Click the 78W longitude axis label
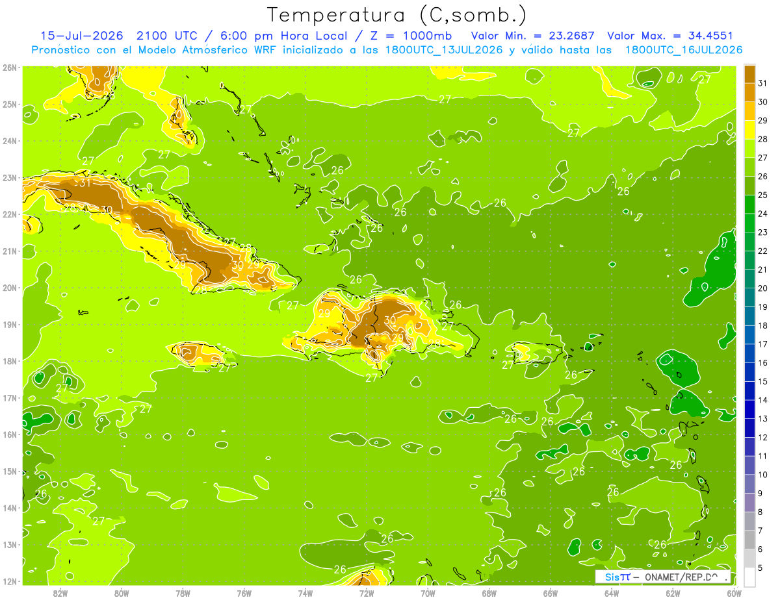 click(x=183, y=593)
